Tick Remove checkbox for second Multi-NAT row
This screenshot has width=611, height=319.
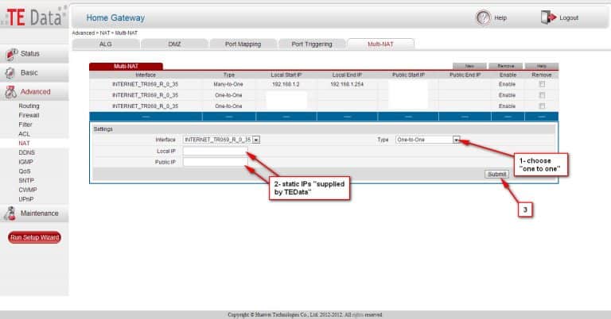(542, 94)
